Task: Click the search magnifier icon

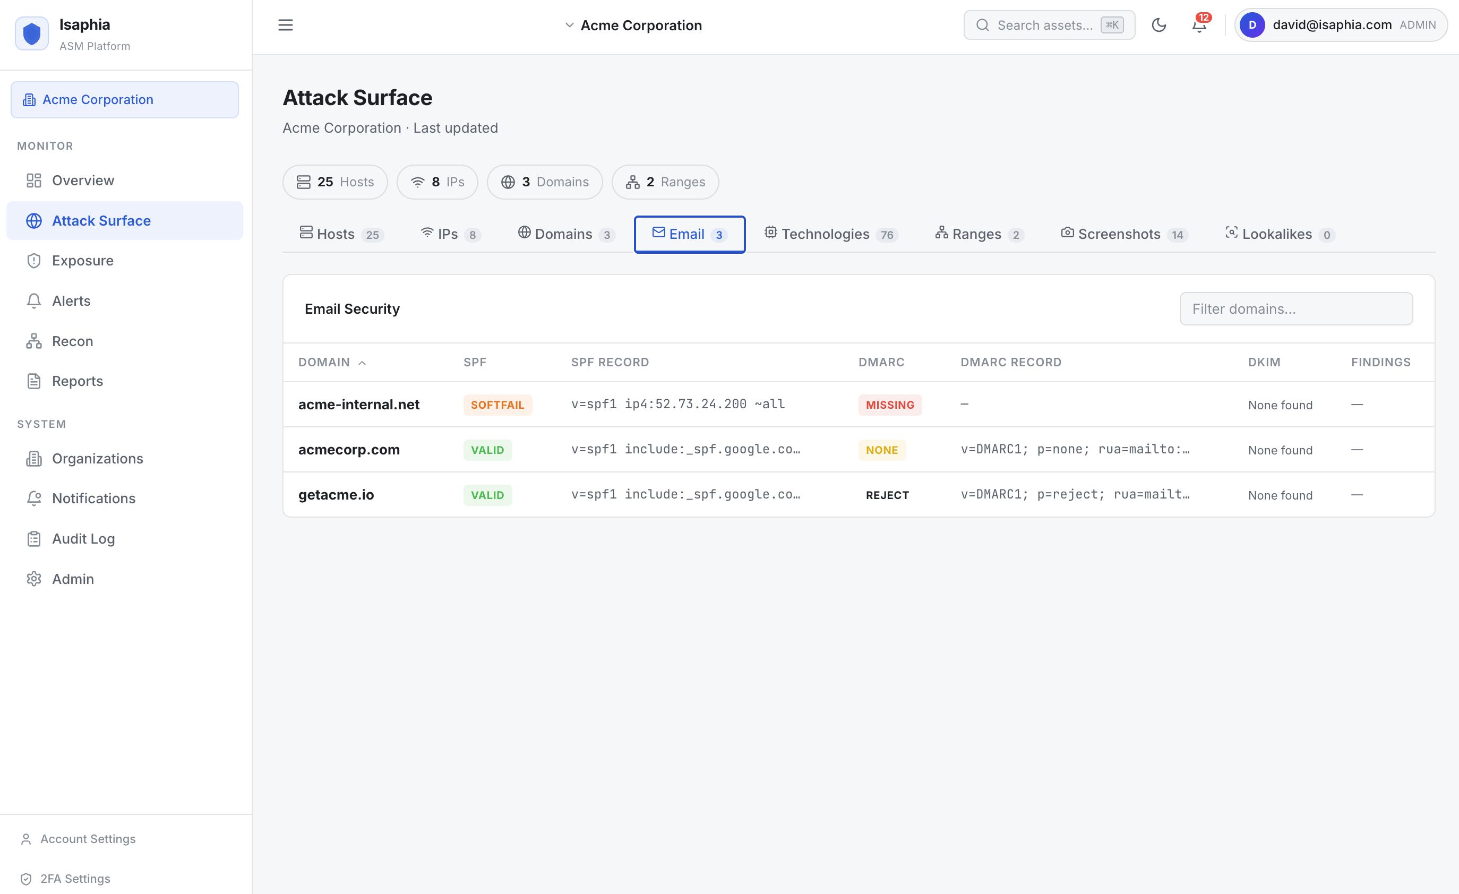Action: [x=982, y=25]
